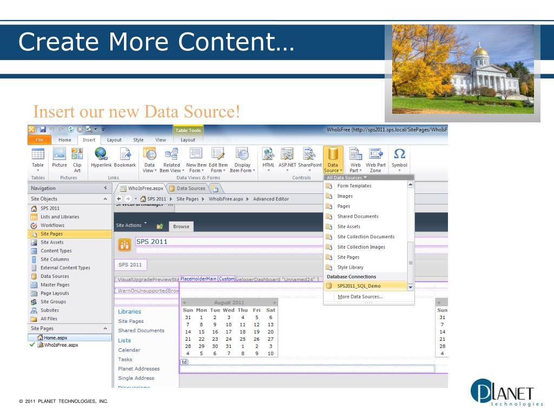This screenshot has width=554, height=416.
Task: Collapse the Site Pages file list section
Action: (x=105, y=328)
